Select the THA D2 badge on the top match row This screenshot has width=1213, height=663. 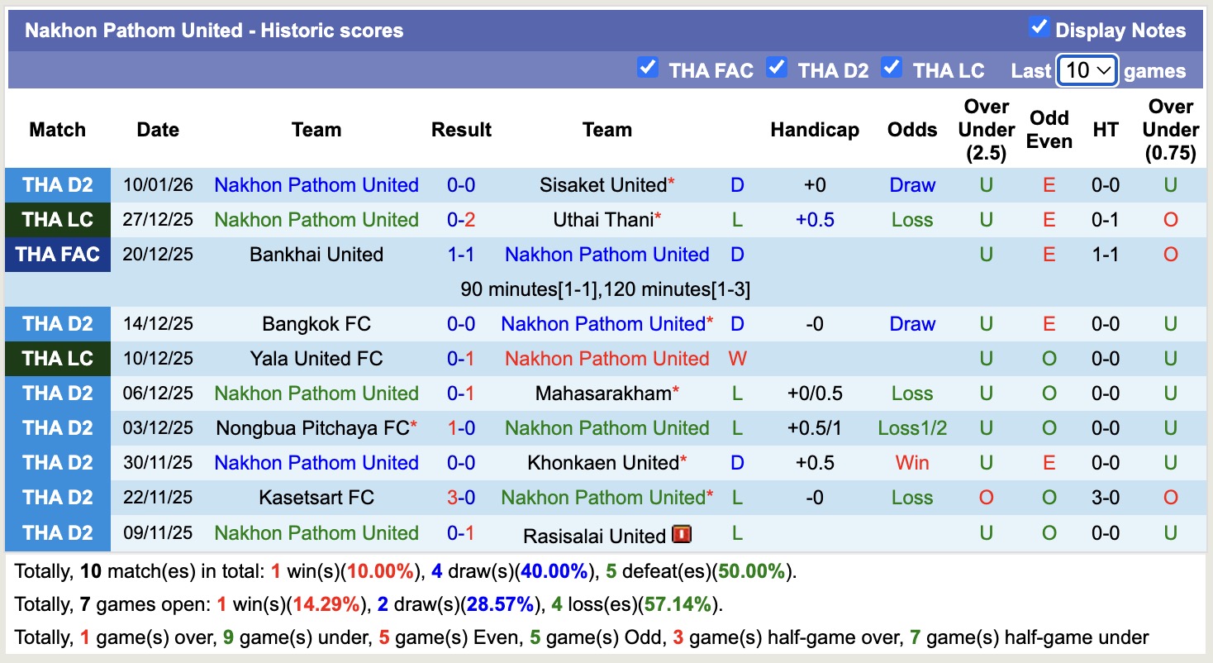pos(57,185)
